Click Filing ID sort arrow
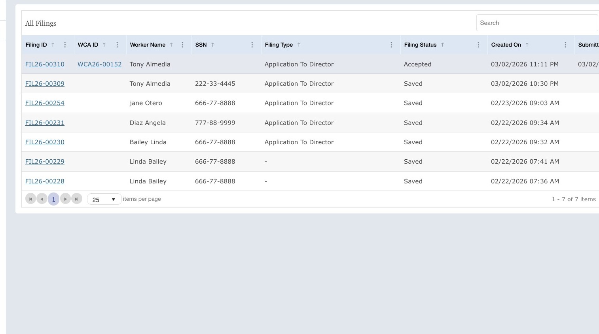The image size is (599, 334). click(53, 45)
